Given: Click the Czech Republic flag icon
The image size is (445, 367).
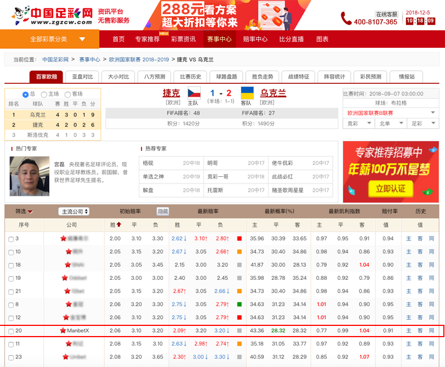Looking at the screenshot, I should pyautogui.click(x=194, y=93).
